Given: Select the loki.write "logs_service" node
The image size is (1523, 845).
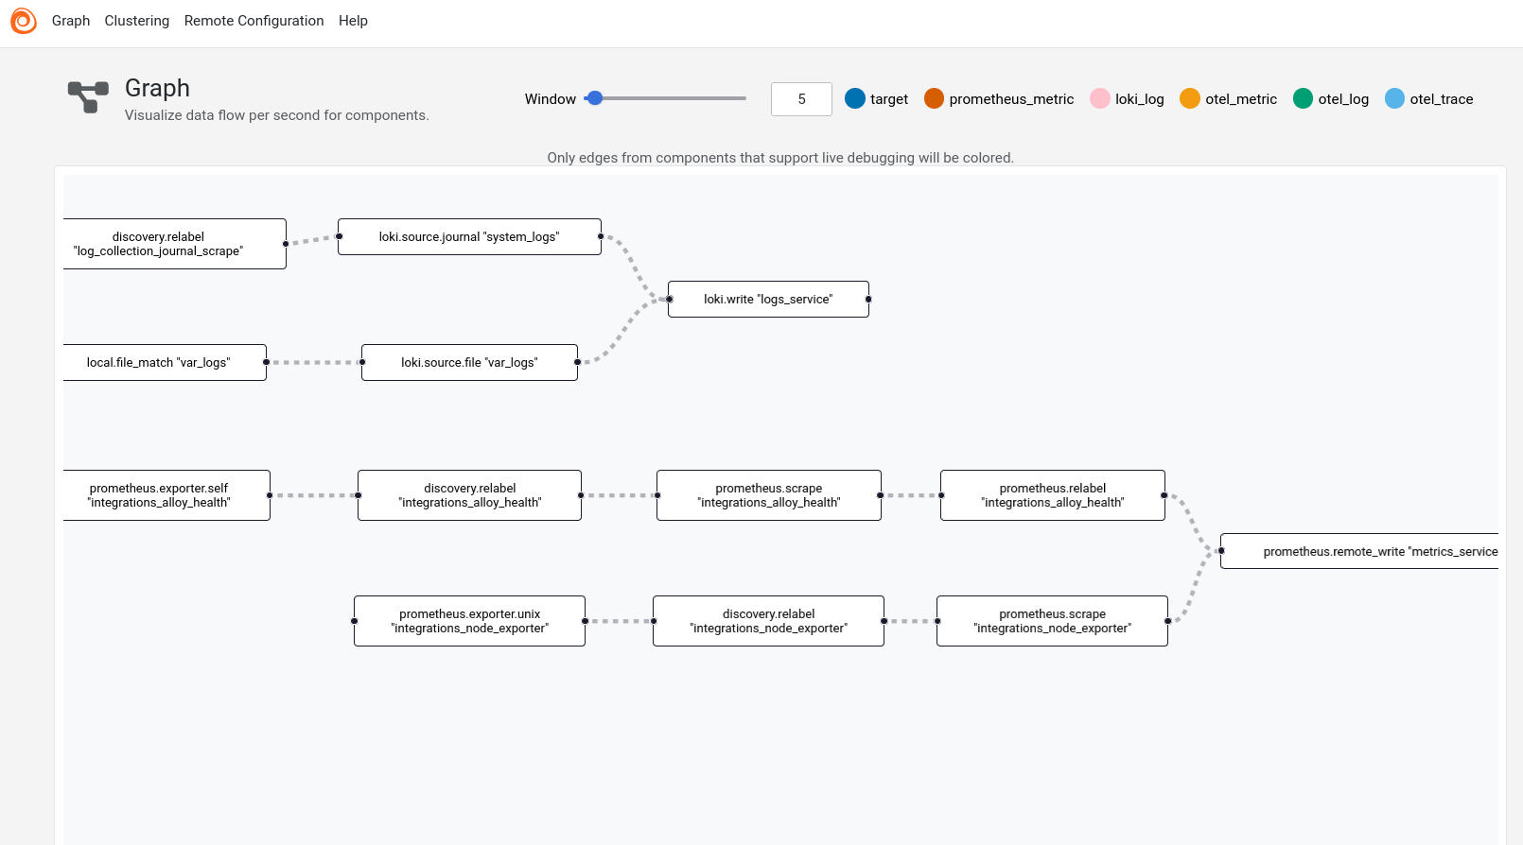Looking at the screenshot, I should (768, 300).
